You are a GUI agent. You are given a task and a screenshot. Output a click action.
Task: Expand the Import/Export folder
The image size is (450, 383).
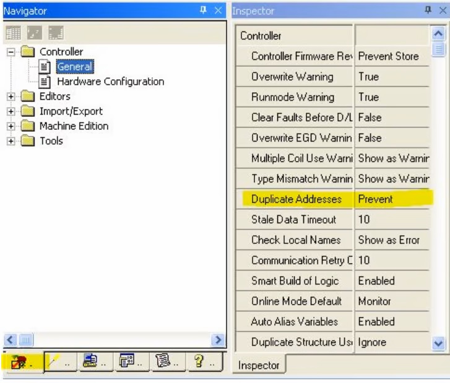(x=11, y=111)
